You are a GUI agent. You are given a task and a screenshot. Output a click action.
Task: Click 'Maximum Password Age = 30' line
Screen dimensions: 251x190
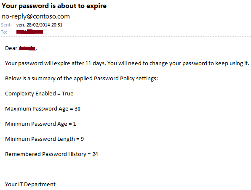tap(43, 109)
